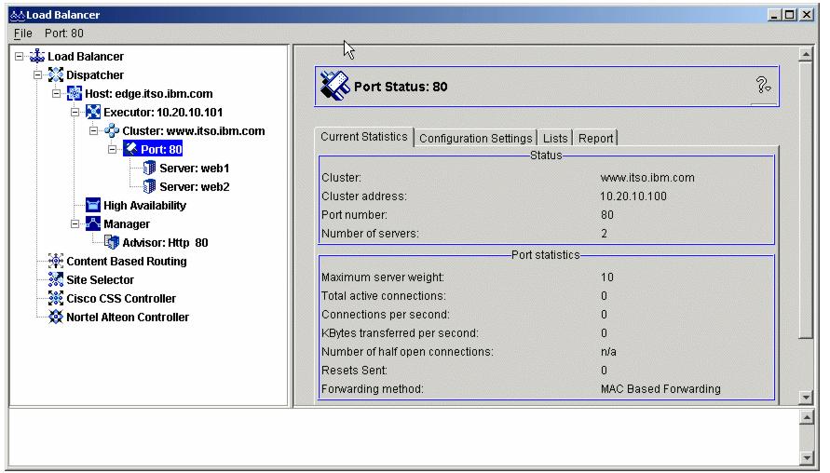Switch to the Configuration Settings tab

coord(475,138)
